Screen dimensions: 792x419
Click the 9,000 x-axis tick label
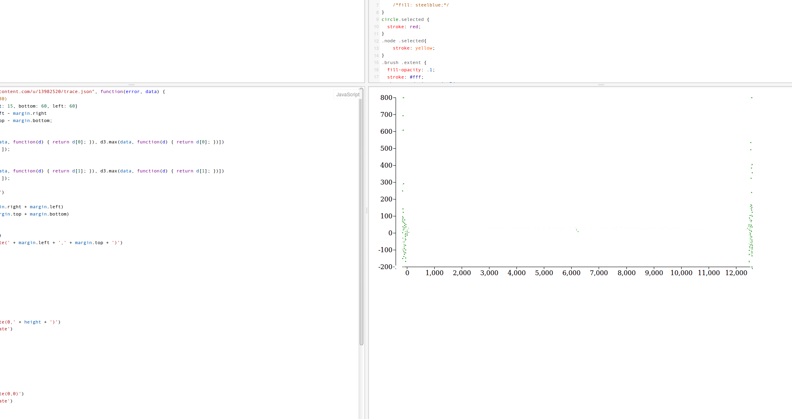654,273
